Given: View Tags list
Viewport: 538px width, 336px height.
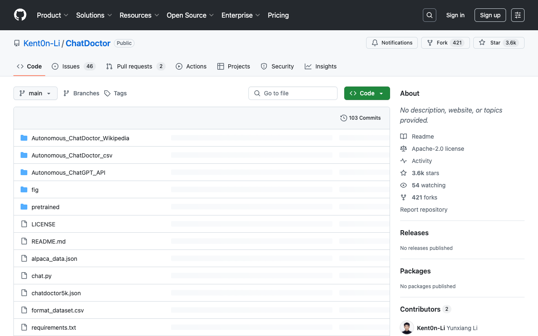Looking at the screenshot, I should click(115, 93).
